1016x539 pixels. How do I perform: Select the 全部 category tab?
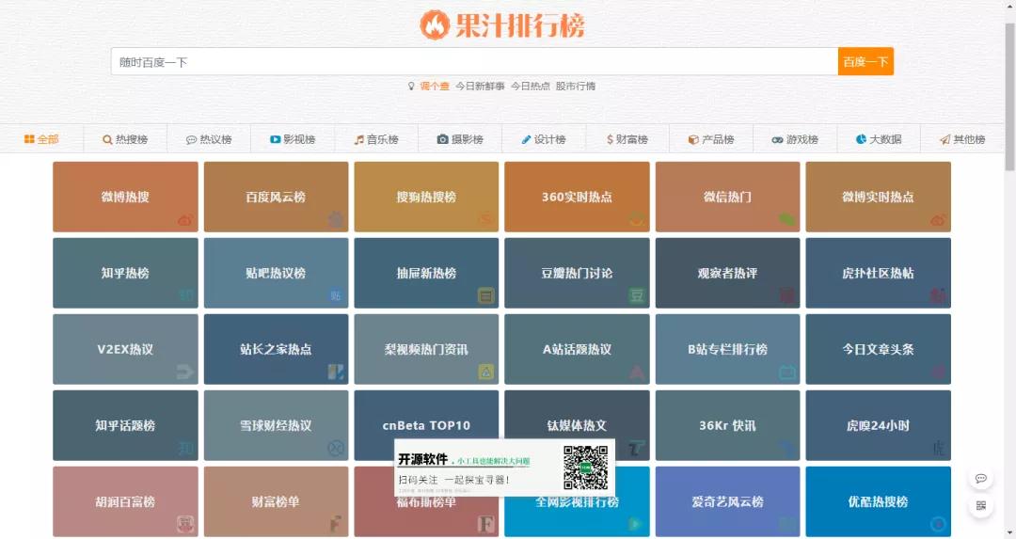pos(41,139)
